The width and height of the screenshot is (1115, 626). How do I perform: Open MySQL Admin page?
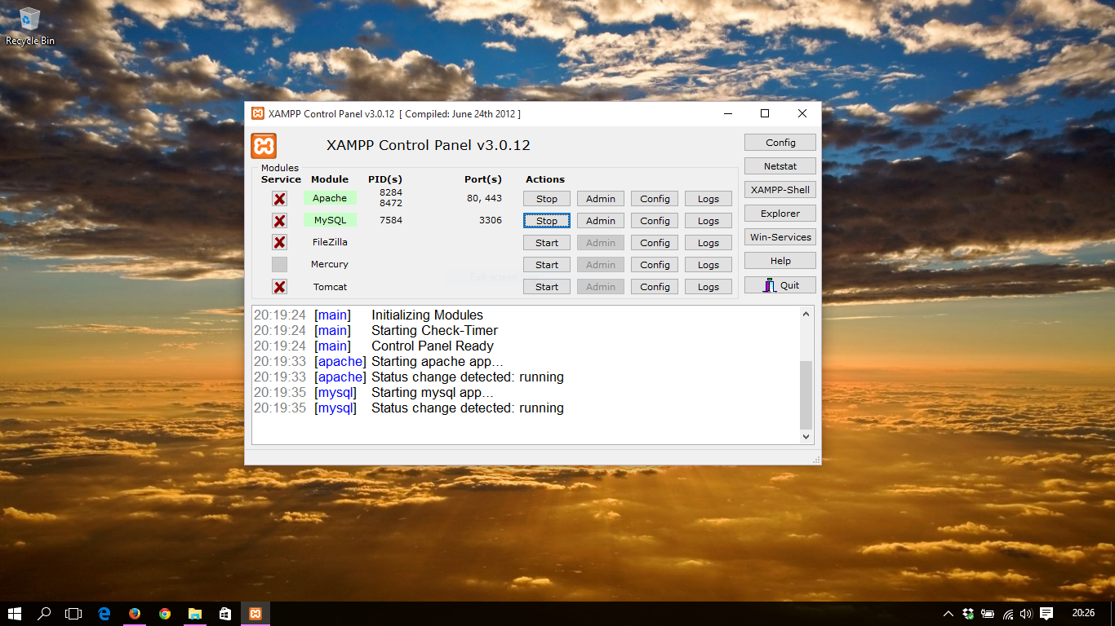[x=601, y=221]
